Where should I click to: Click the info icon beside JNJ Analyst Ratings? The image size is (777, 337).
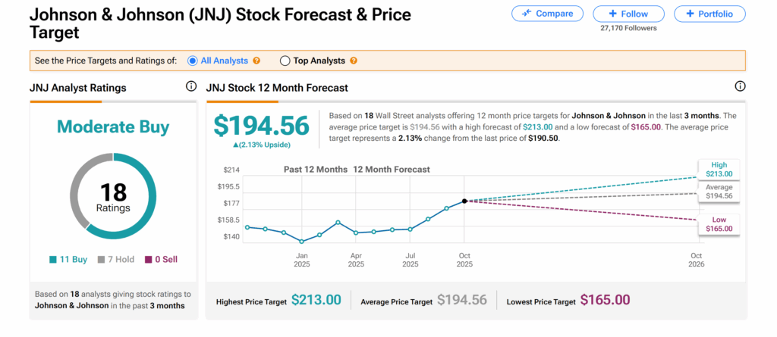[x=190, y=87]
